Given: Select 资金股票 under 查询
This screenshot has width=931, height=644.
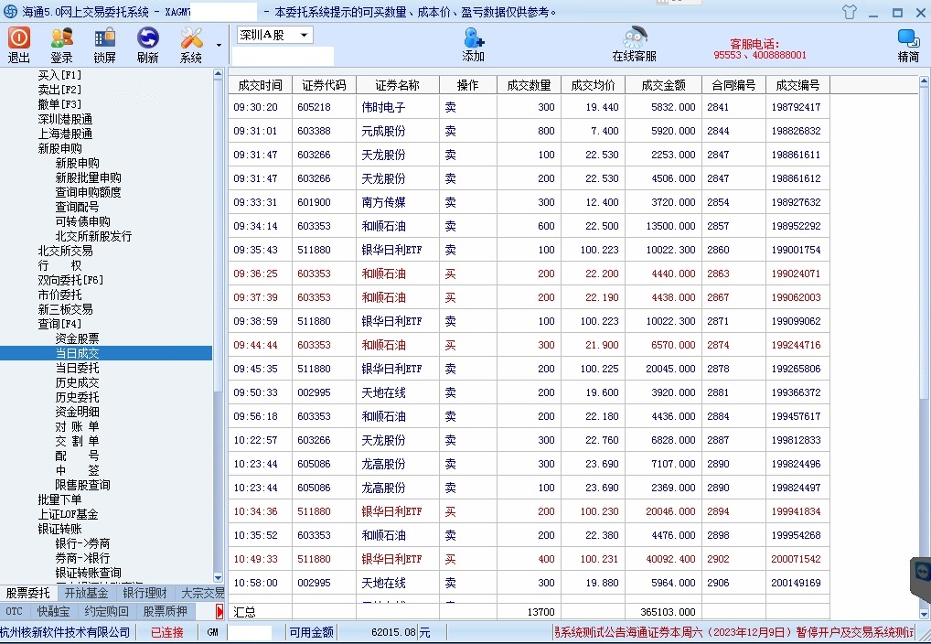Looking at the screenshot, I should pyautogui.click(x=77, y=338).
